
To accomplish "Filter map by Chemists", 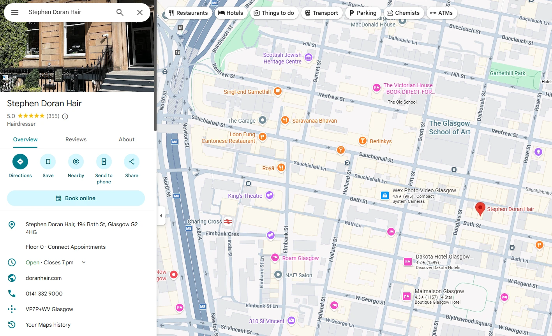I will (404, 13).
